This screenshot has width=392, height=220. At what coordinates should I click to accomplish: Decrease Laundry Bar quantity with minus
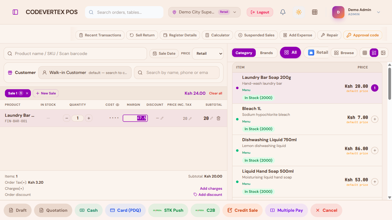(x=67, y=118)
